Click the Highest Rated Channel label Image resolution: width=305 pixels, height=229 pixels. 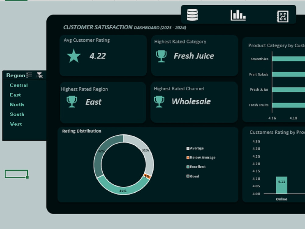(179, 89)
